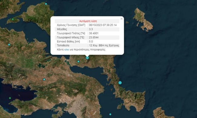Screen dimensions: 197x118
Task: Select the marker on the small western islet
Action: click(13, 19)
